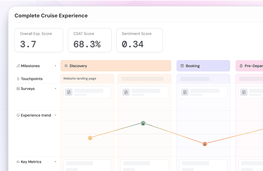Select the Booking milestone header
263x171 pixels.
pyautogui.click(x=203, y=66)
